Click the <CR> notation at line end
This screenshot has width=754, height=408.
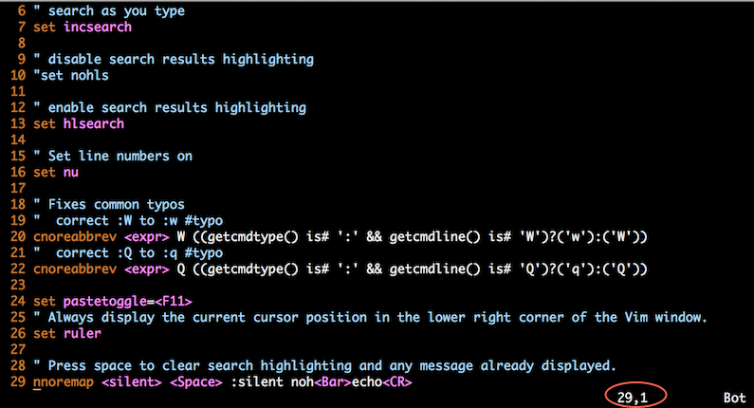[x=397, y=382]
